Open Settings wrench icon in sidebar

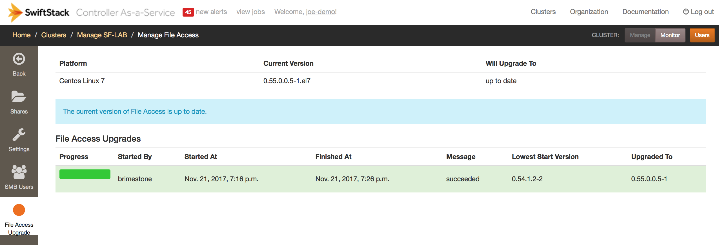19,135
